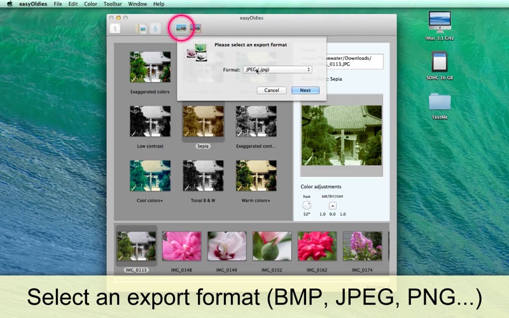Select the Sepia effect thumbnail
The width and height of the screenshot is (509, 318).
pos(203,121)
